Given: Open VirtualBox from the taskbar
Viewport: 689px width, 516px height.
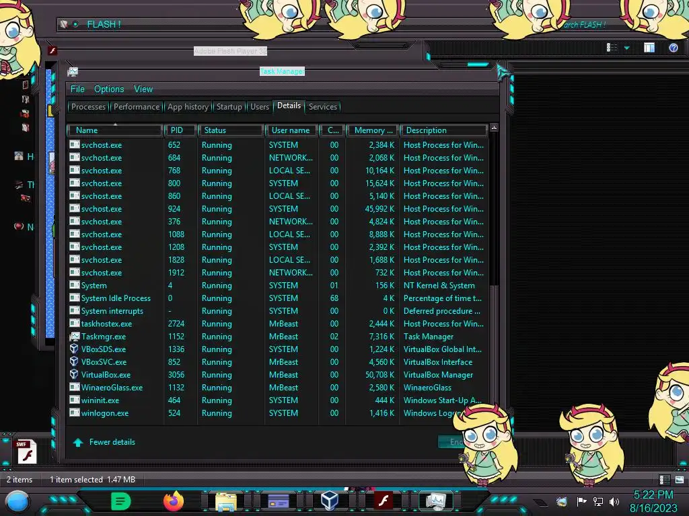Looking at the screenshot, I should [330, 501].
